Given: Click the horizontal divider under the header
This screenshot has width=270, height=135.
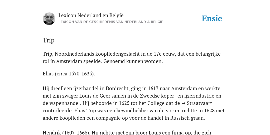Looking at the screenshot, I should click(x=135, y=30).
